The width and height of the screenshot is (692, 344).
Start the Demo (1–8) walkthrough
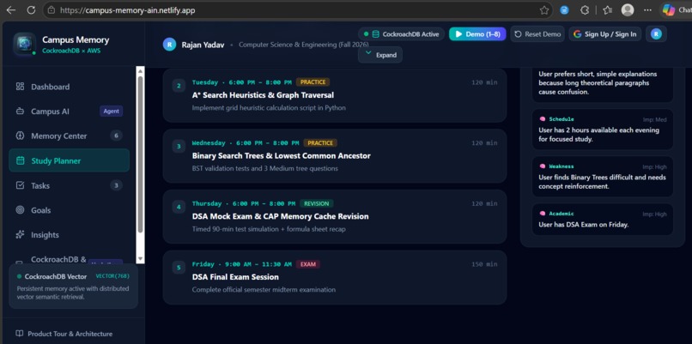point(477,34)
